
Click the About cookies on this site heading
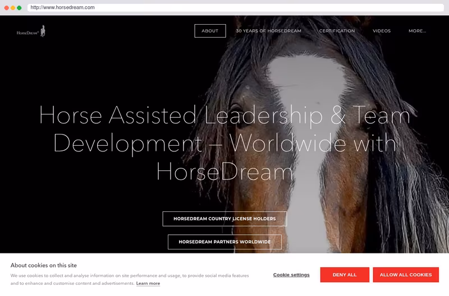tap(44, 265)
